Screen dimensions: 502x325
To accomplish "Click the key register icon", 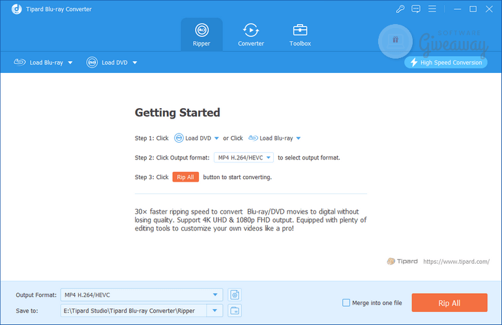I will pos(400,9).
